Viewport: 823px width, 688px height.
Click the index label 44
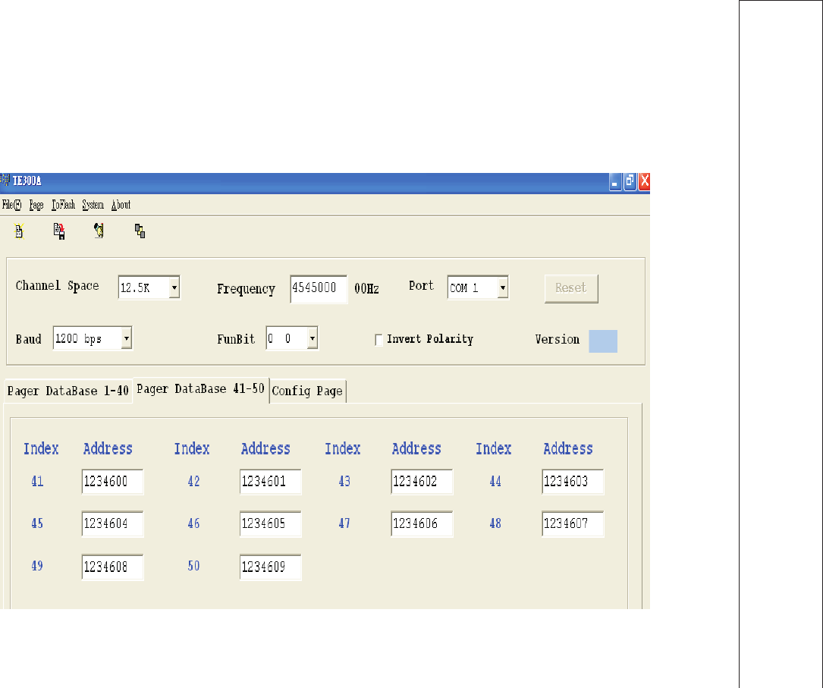click(495, 481)
